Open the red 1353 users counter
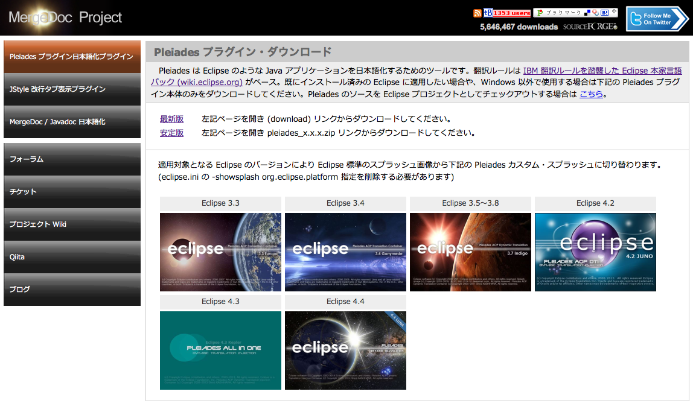Image resolution: width=693 pixels, height=406 pixels. 512,13
